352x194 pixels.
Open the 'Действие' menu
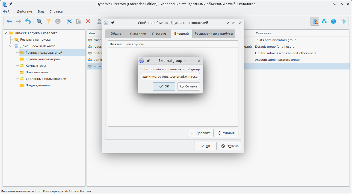(24, 11)
